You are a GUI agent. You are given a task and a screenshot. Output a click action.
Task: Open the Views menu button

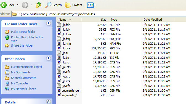[x=91, y=5]
